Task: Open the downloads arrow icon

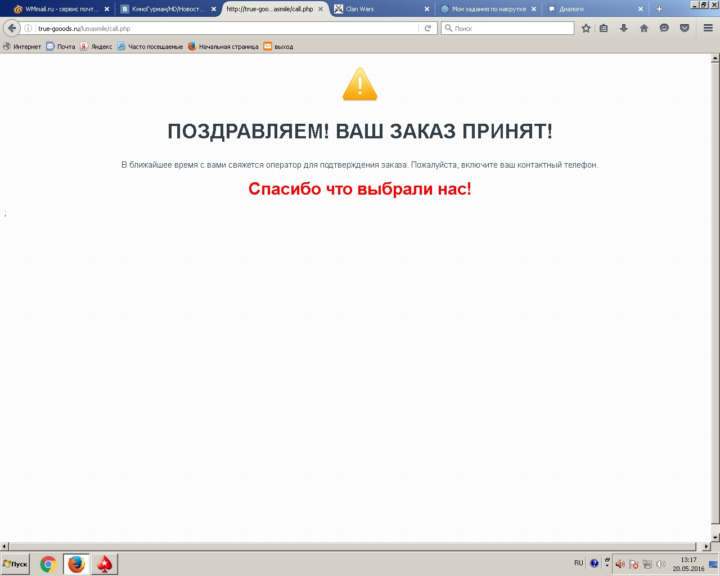Action: pos(624,28)
